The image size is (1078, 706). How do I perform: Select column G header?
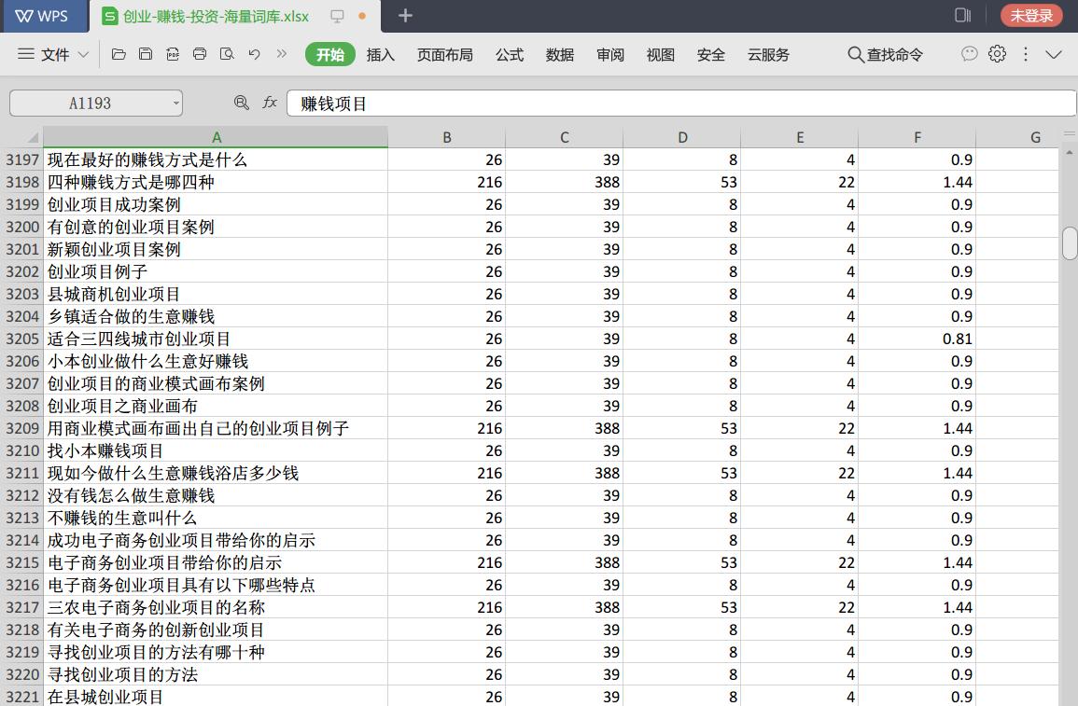[1035, 137]
